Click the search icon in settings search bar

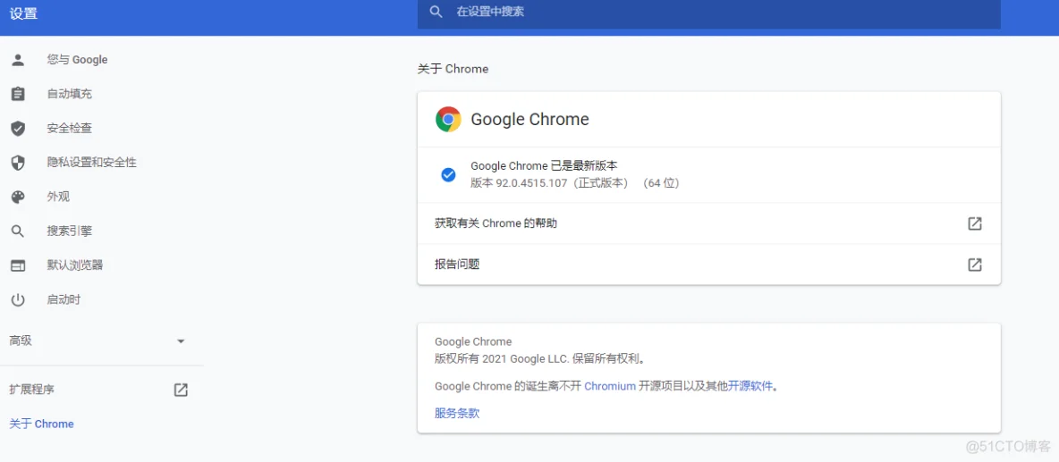point(436,12)
